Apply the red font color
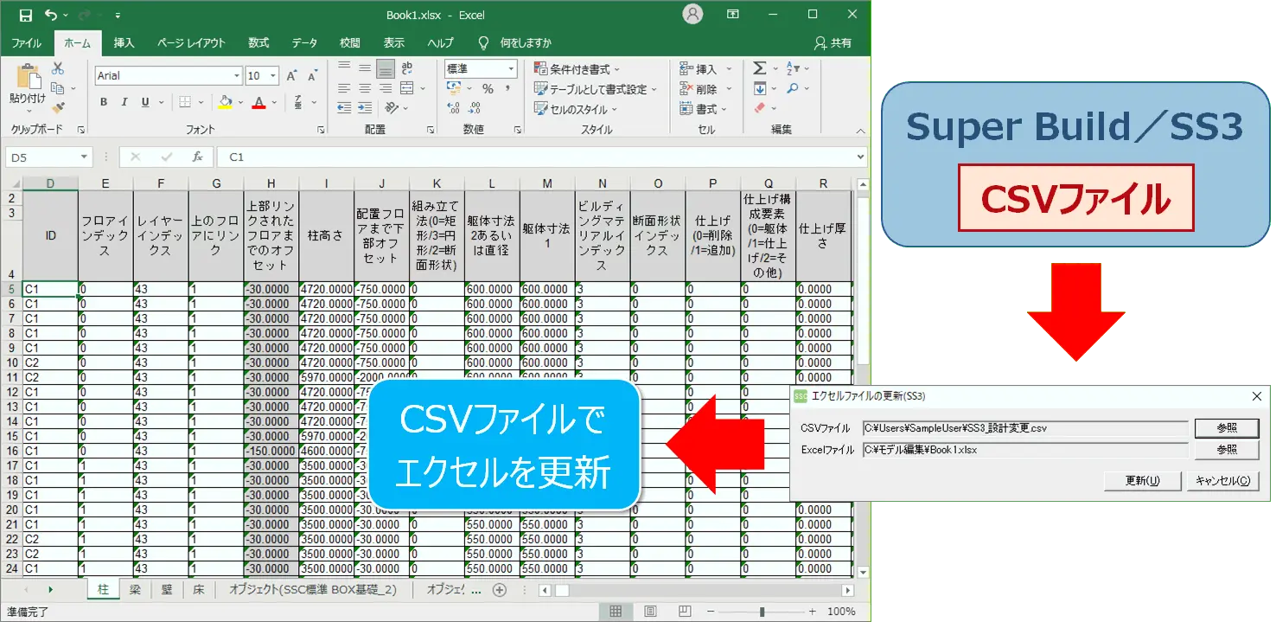This screenshot has width=1276, height=622. tap(258, 102)
